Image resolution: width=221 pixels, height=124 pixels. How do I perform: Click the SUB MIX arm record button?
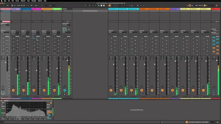65,95
